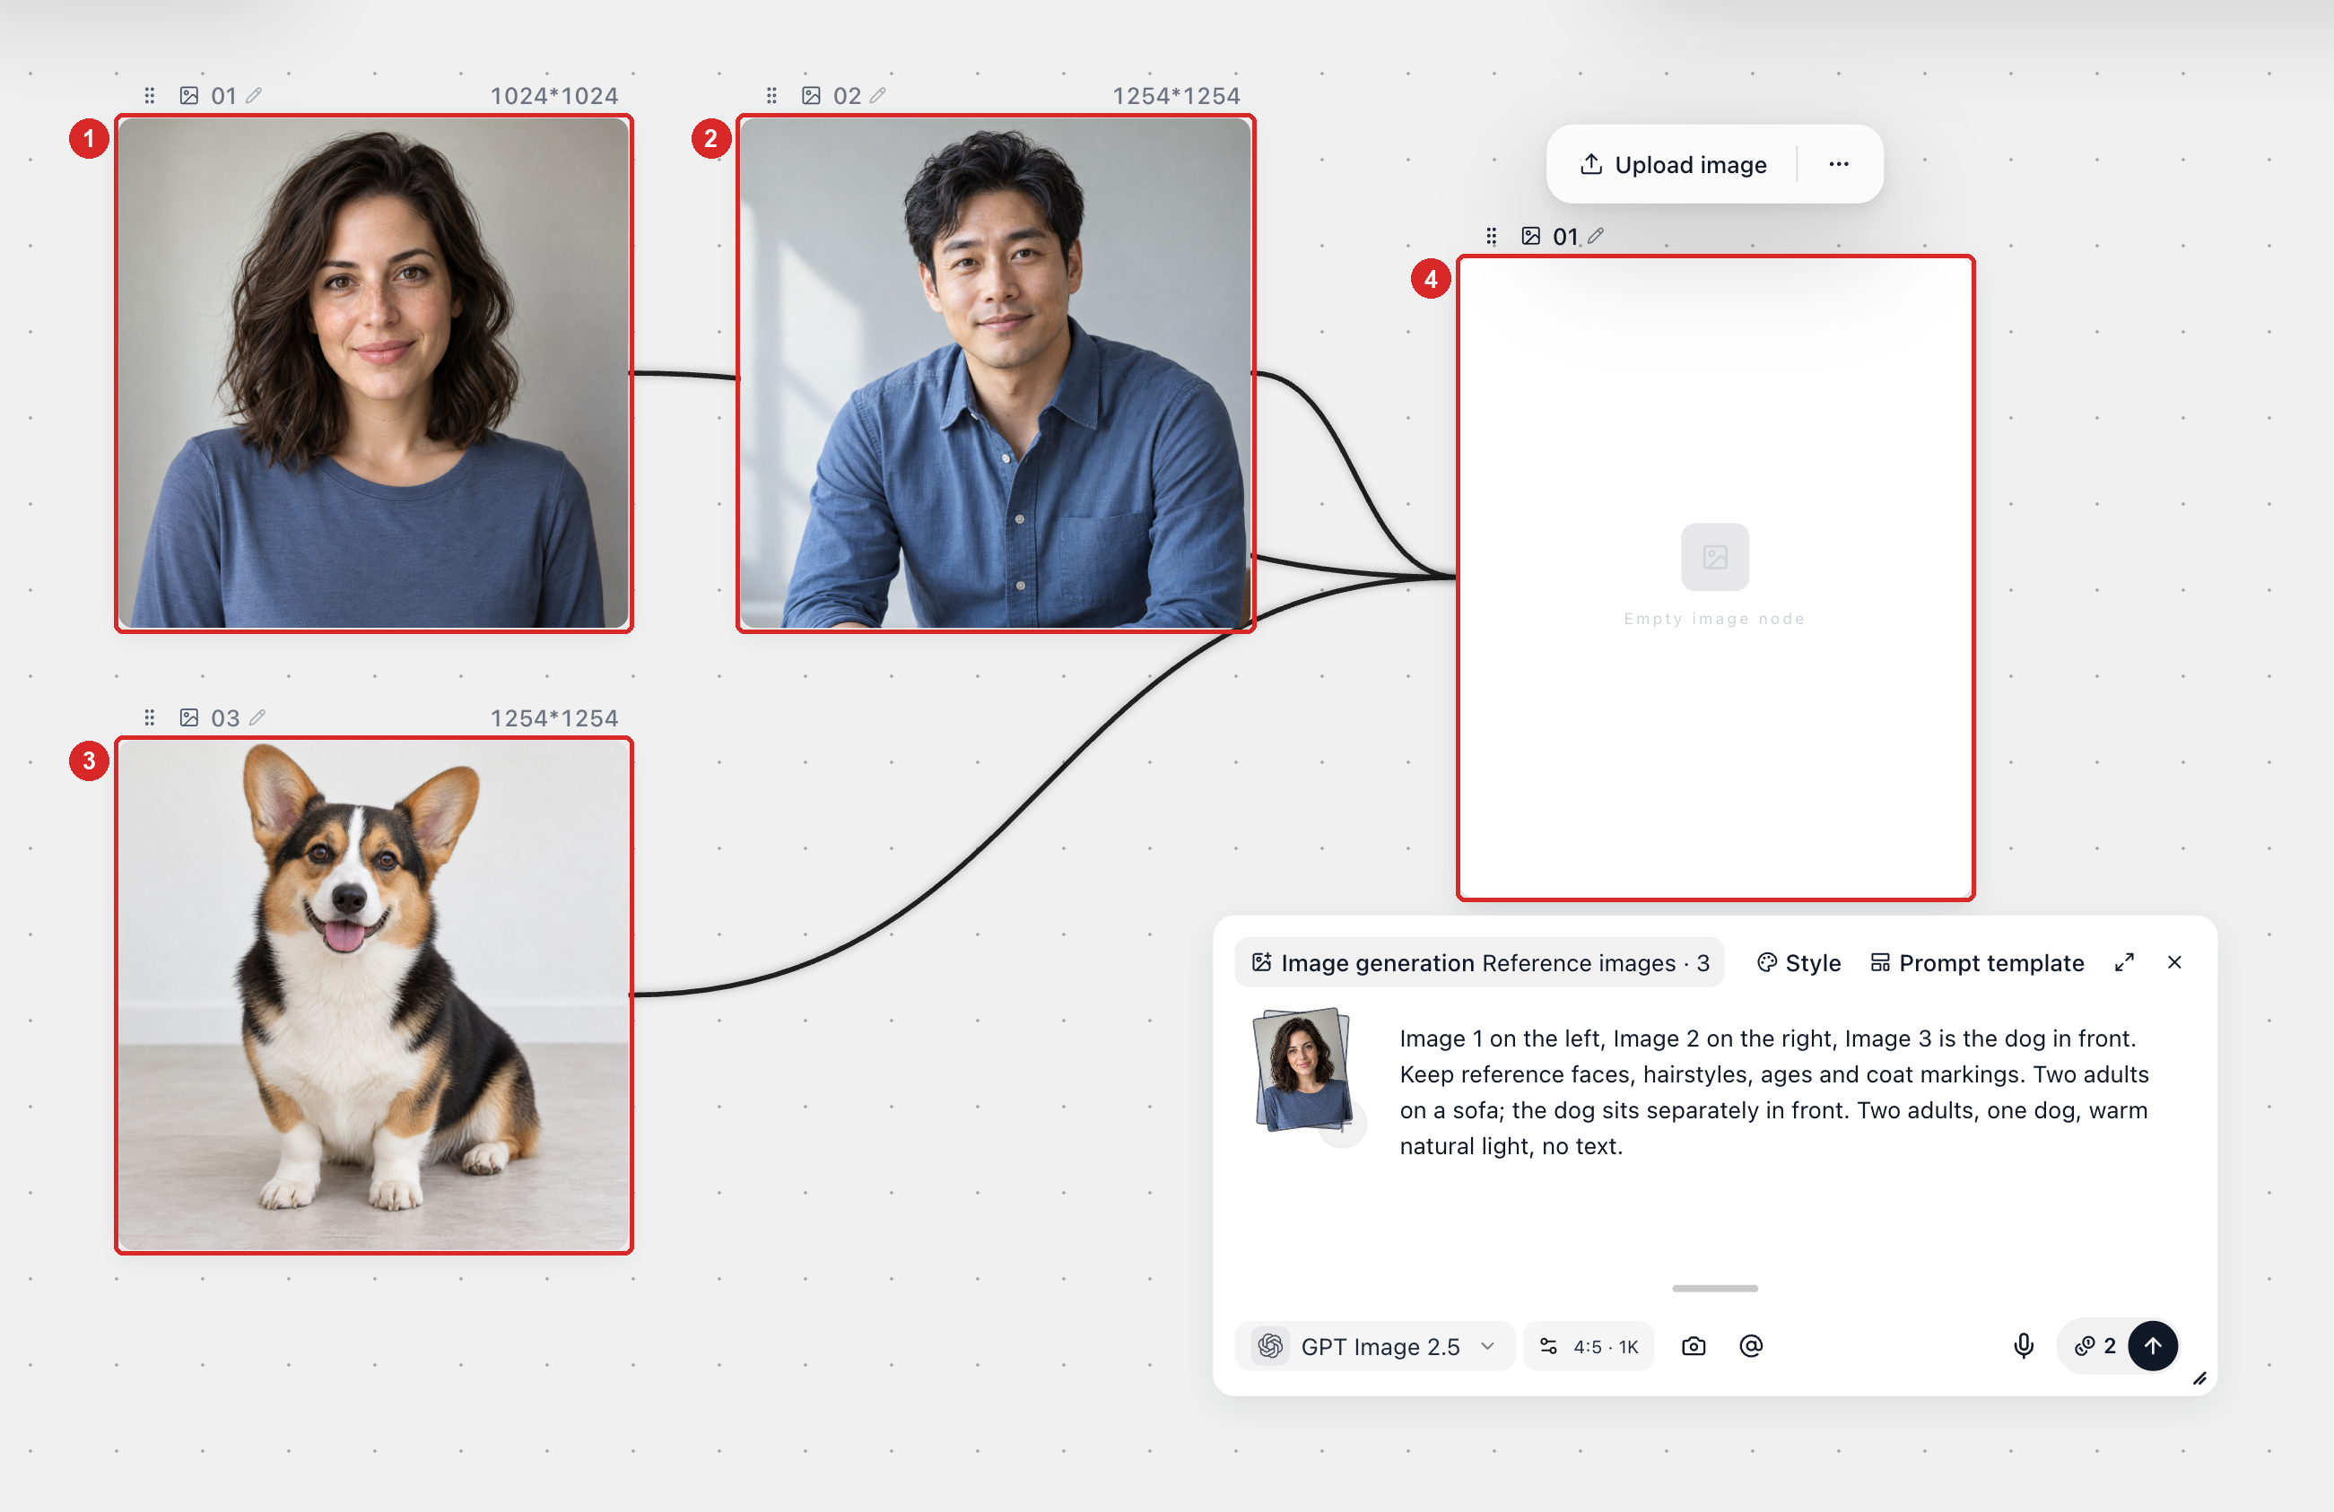The height and width of the screenshot is (1512, 2334).
Task: Click the image type icon beside 02
Action: 811,96
